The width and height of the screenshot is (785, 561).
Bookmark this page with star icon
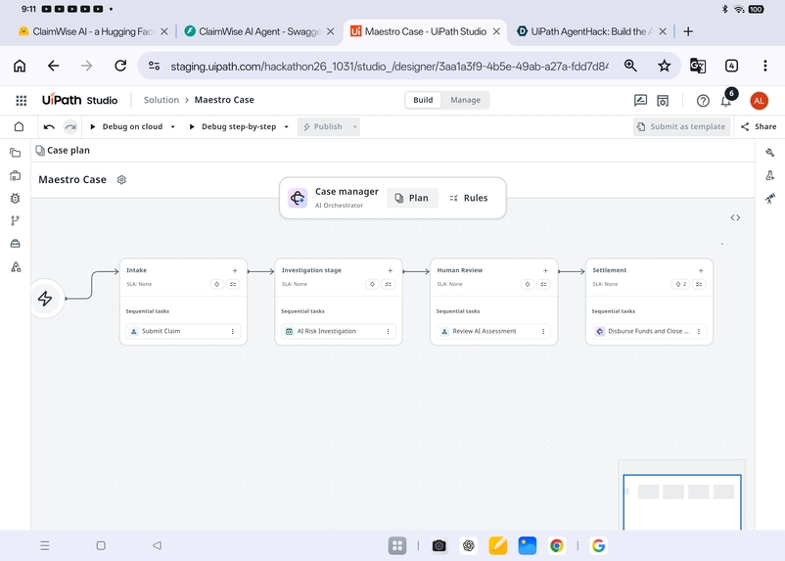click(664, 66)
